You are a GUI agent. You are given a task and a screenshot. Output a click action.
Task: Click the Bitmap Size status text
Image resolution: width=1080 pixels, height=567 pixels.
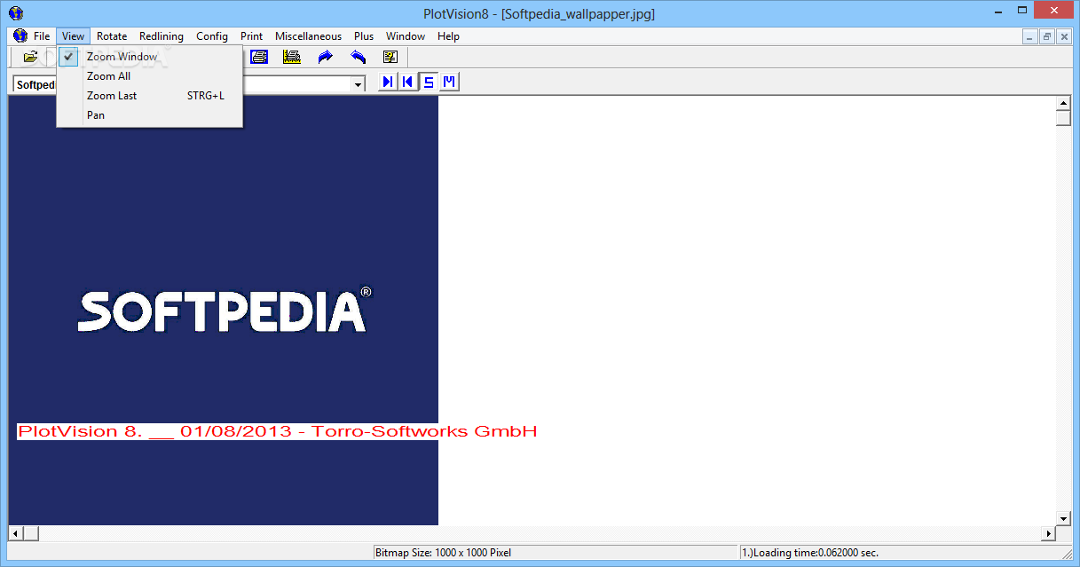pyautogui.click(x=443, y=553)
